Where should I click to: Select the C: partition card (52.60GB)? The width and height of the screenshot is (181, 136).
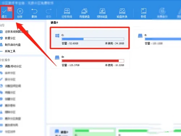coord(90,38)
